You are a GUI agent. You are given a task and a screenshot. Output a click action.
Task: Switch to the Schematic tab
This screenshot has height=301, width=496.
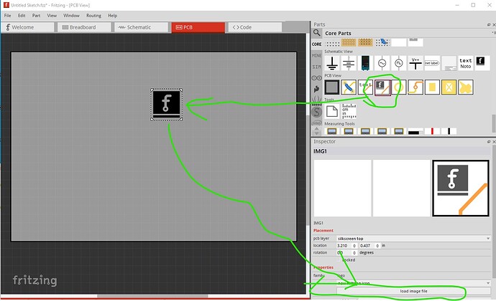coord(139,27)
